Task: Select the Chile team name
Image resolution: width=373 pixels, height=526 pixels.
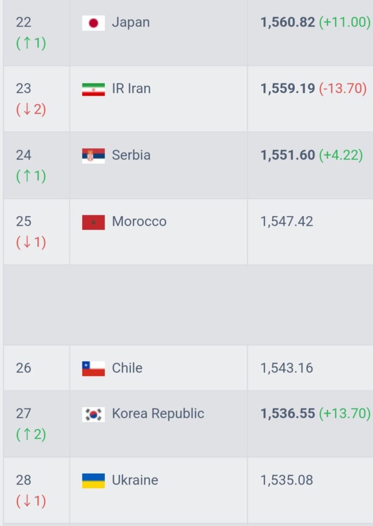Action: pos(127,368)
